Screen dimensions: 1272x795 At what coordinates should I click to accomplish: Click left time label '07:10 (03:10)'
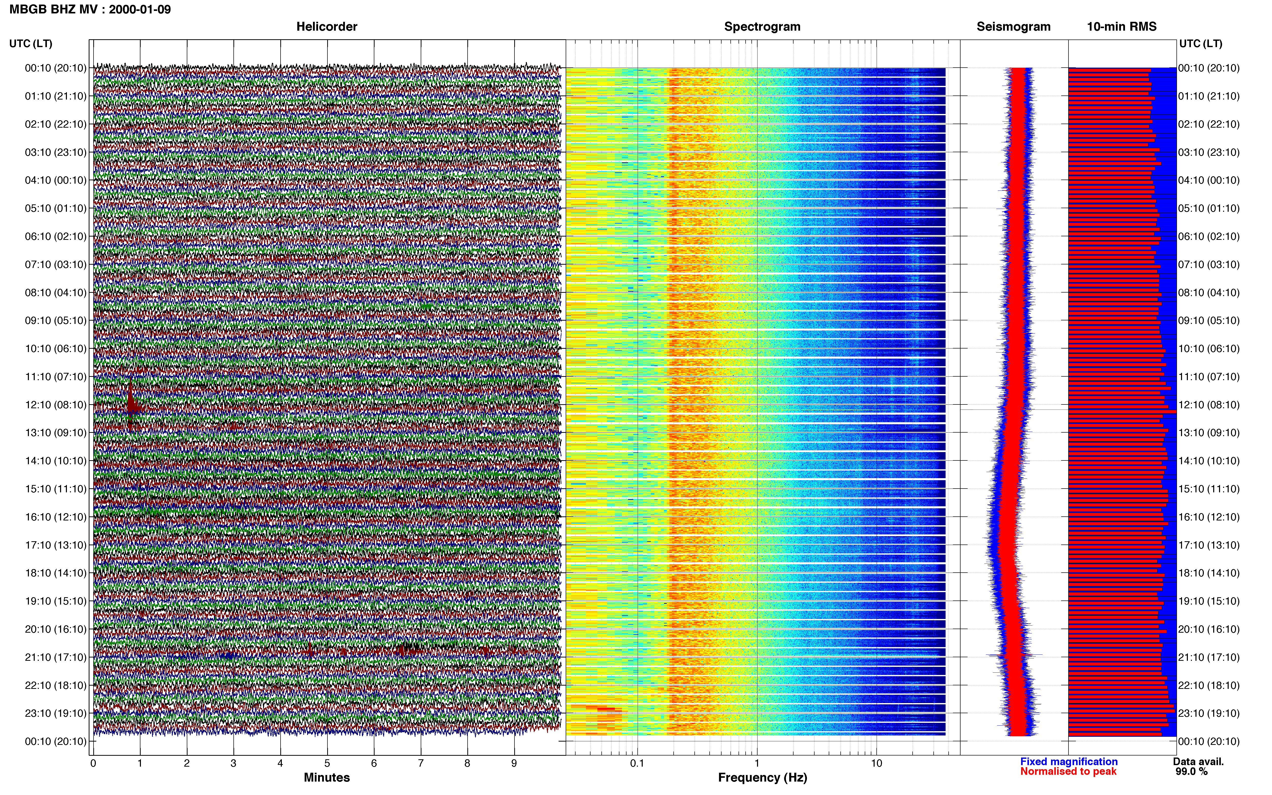tap(56, 264)
